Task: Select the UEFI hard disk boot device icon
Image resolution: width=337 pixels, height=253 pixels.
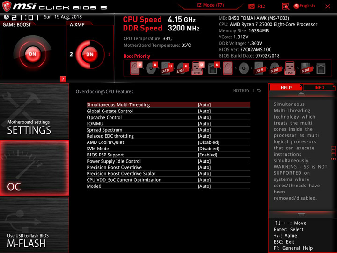Action: [x=136, y=68]
